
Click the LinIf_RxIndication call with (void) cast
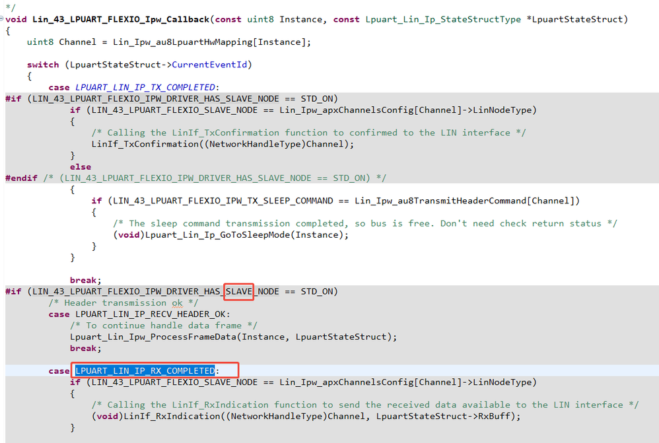click(x=306, y=417)
